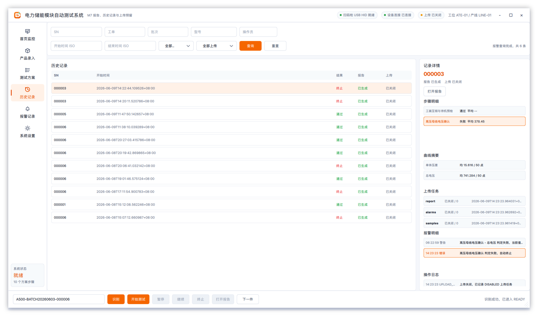
Task: Select record 000006 started 2026-06-08T20:27:03
Action: click(x=231, y=140)
